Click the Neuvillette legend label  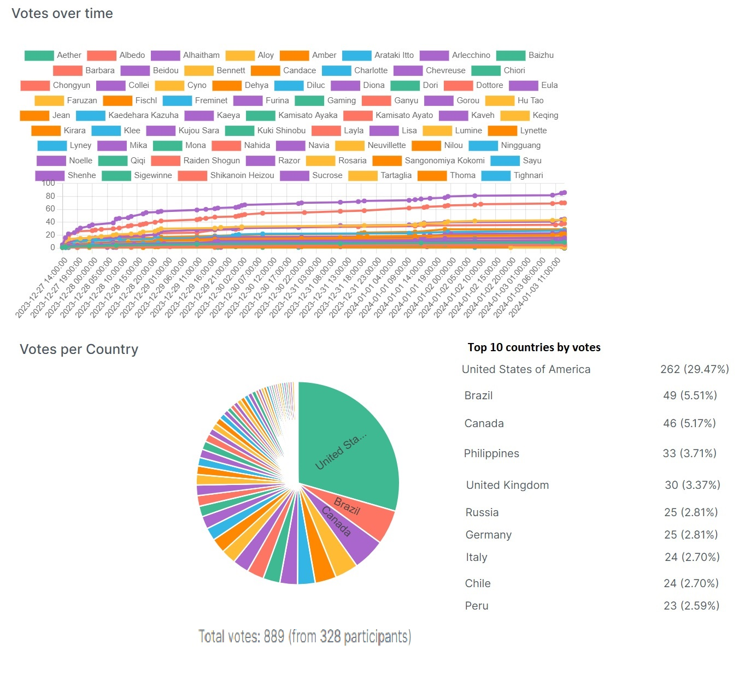click(x=386, y=145)
